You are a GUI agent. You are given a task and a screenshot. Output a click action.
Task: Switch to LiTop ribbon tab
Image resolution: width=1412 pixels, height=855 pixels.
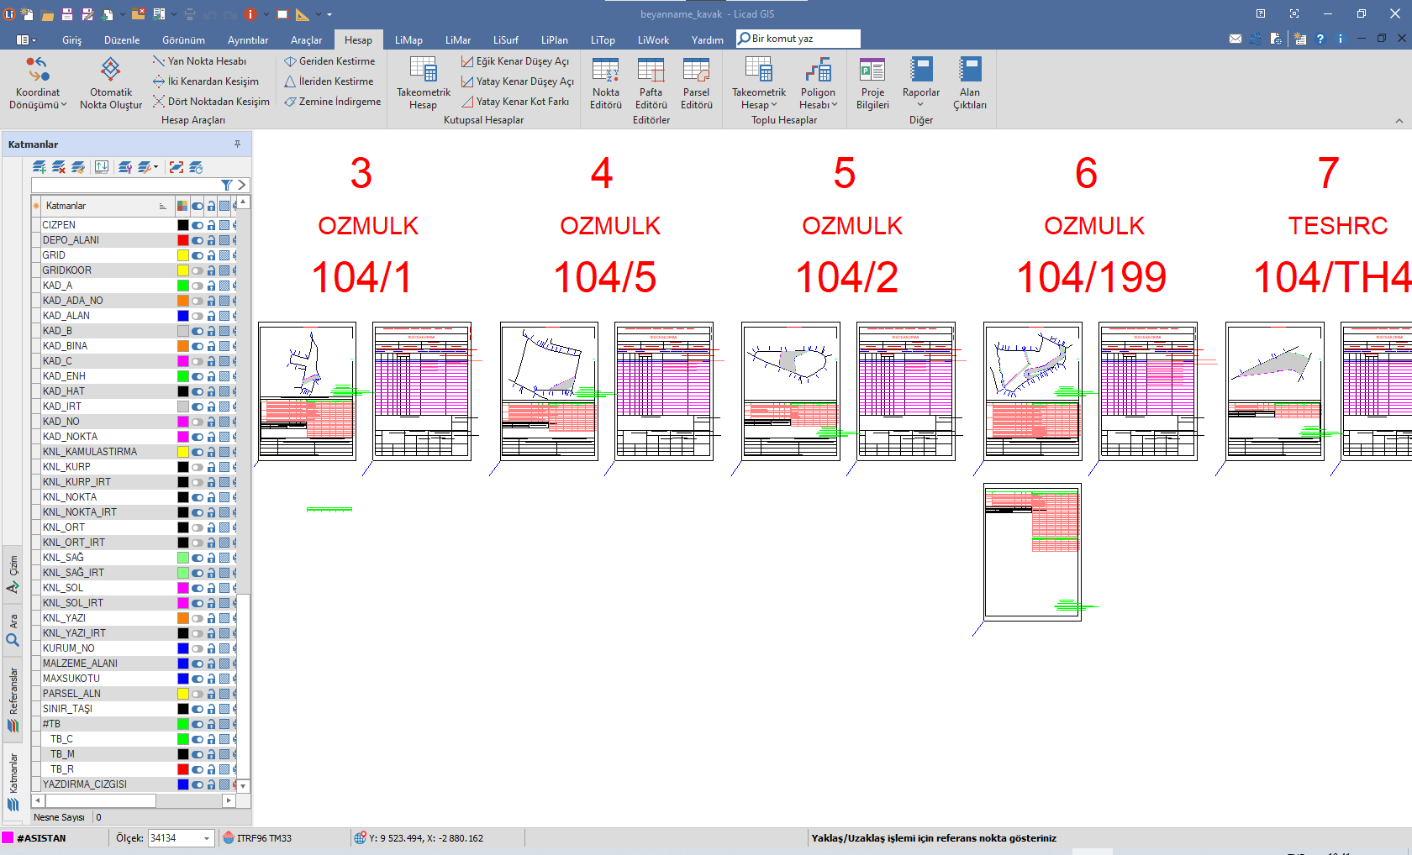point(603,39)
